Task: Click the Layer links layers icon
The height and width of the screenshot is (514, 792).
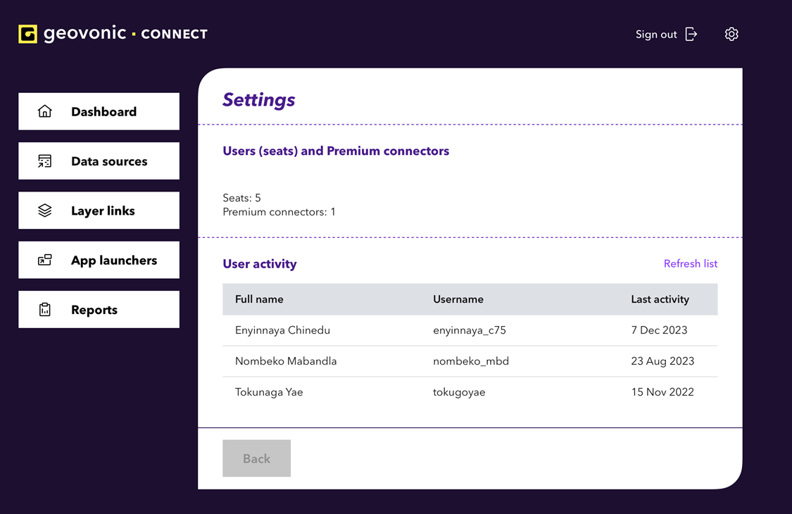Action: tap(45, 210)
